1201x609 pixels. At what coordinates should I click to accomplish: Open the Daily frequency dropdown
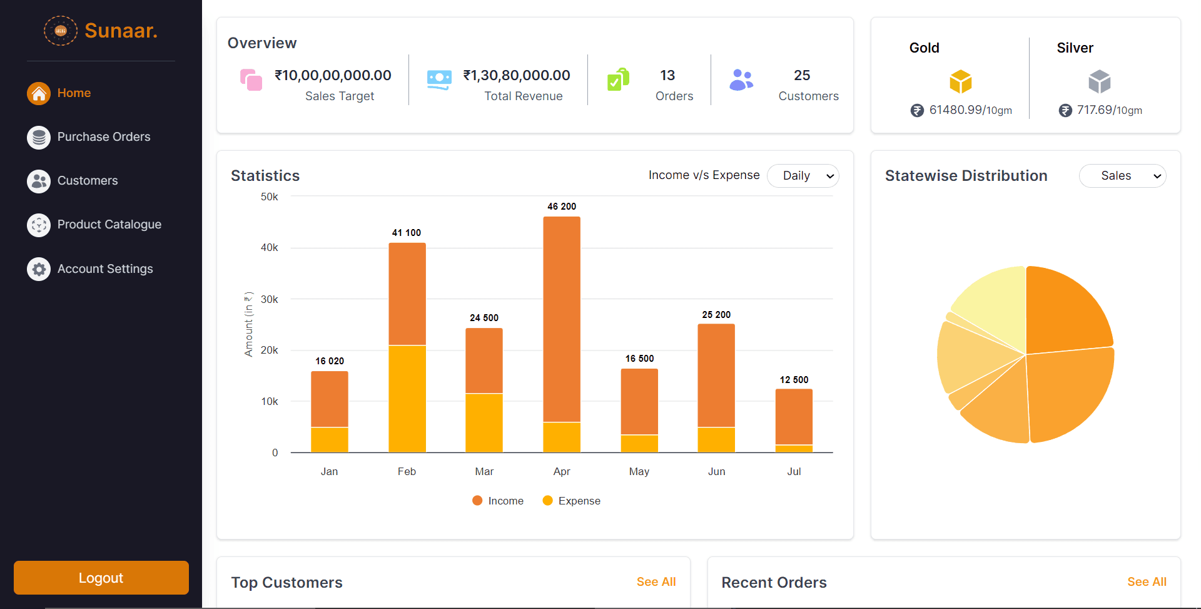(x=803, y=176)
